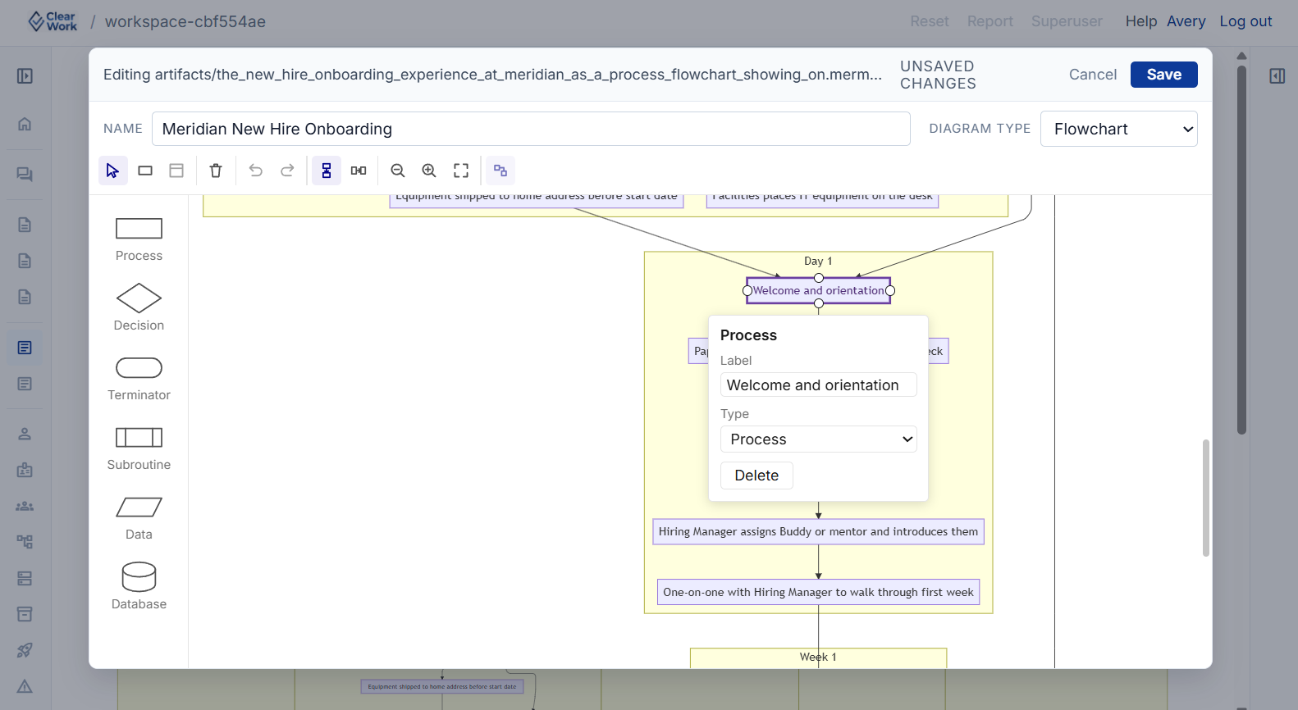Select the Welcome and orientation node
The image size is (1298, 710).
click(818, 291)
